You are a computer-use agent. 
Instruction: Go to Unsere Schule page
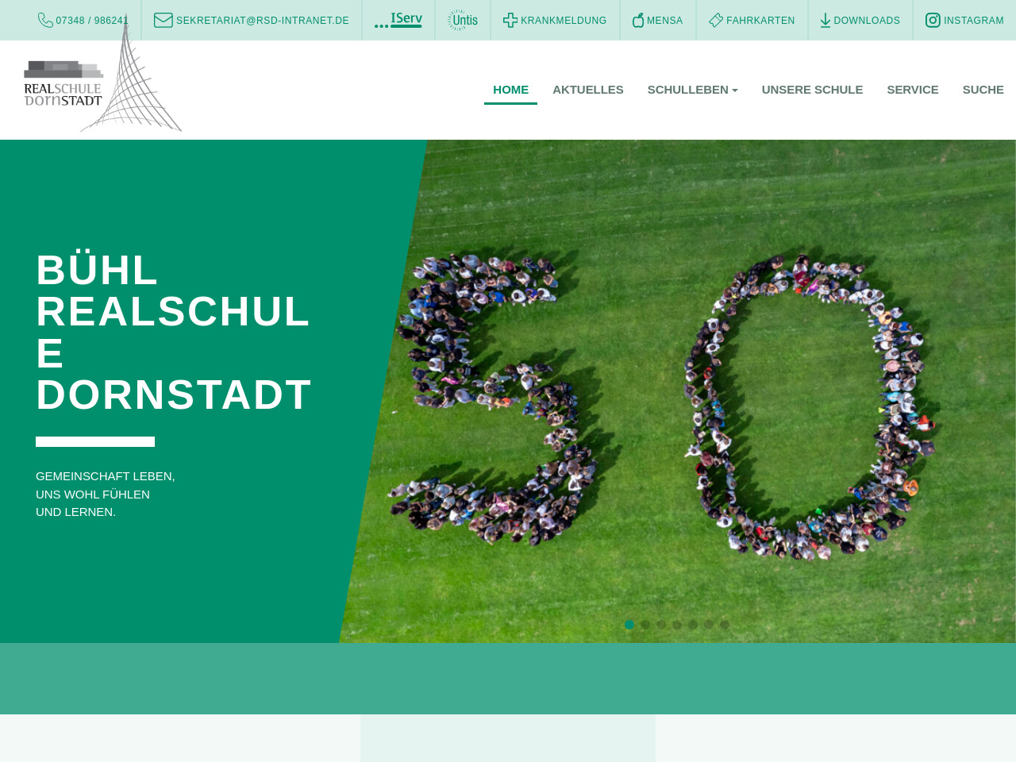pos(812,90)
